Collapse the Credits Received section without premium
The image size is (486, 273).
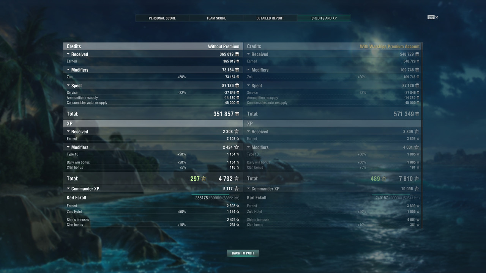pos(68,54)
